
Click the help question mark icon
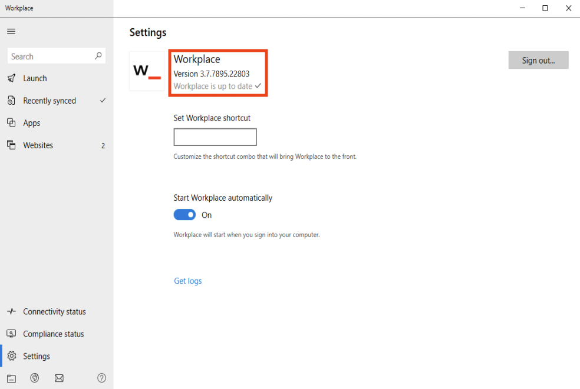pyautogui.click(x=101, y=378)
